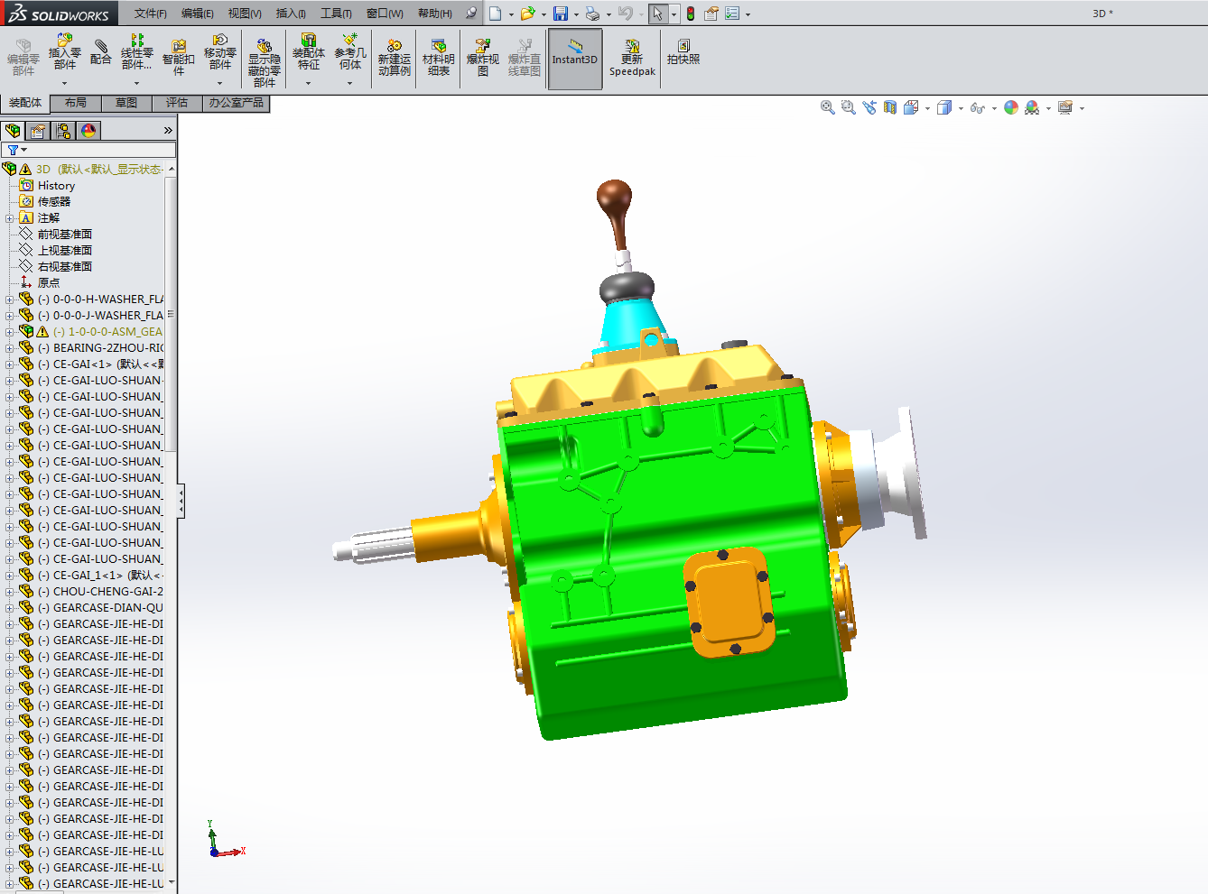Click Edit Appearance color ball icon
This screenshot has width=1208, height=894.
[x=1011, y=107]
